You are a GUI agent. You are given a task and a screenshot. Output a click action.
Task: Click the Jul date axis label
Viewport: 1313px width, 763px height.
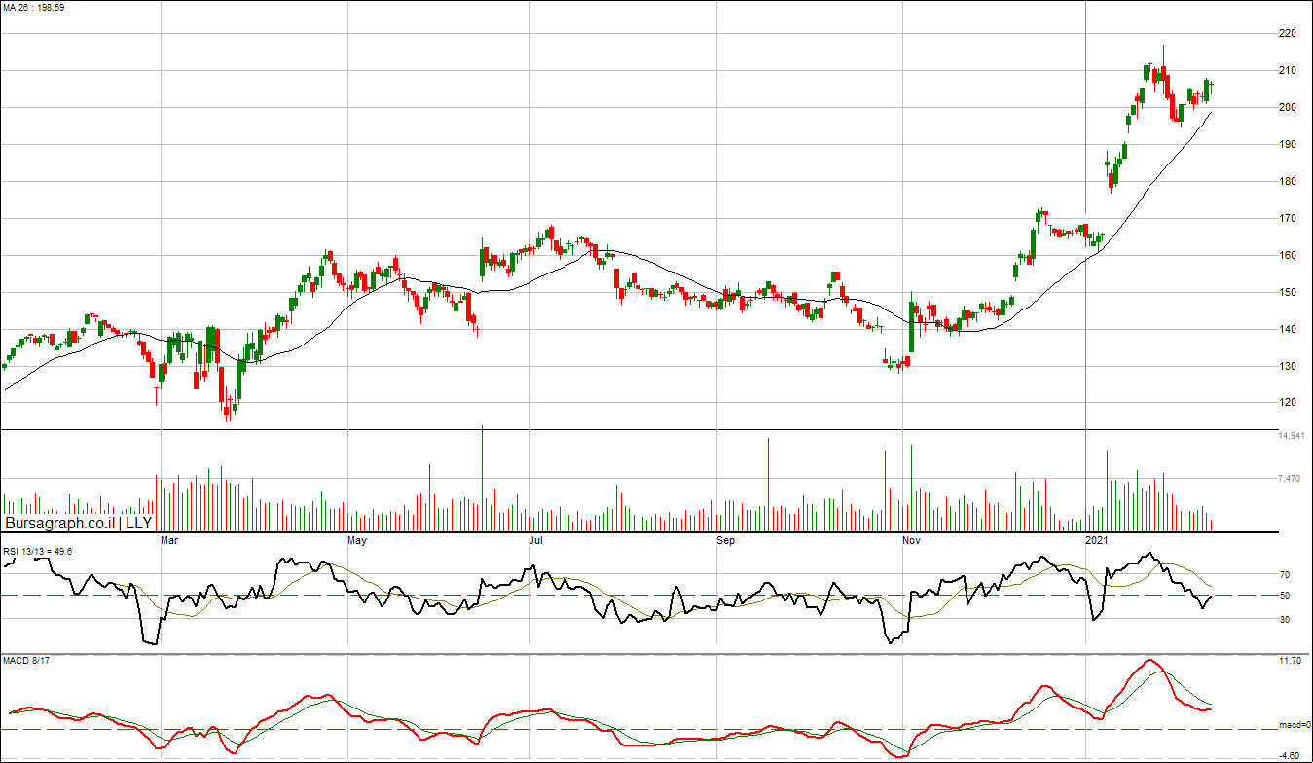537,538
